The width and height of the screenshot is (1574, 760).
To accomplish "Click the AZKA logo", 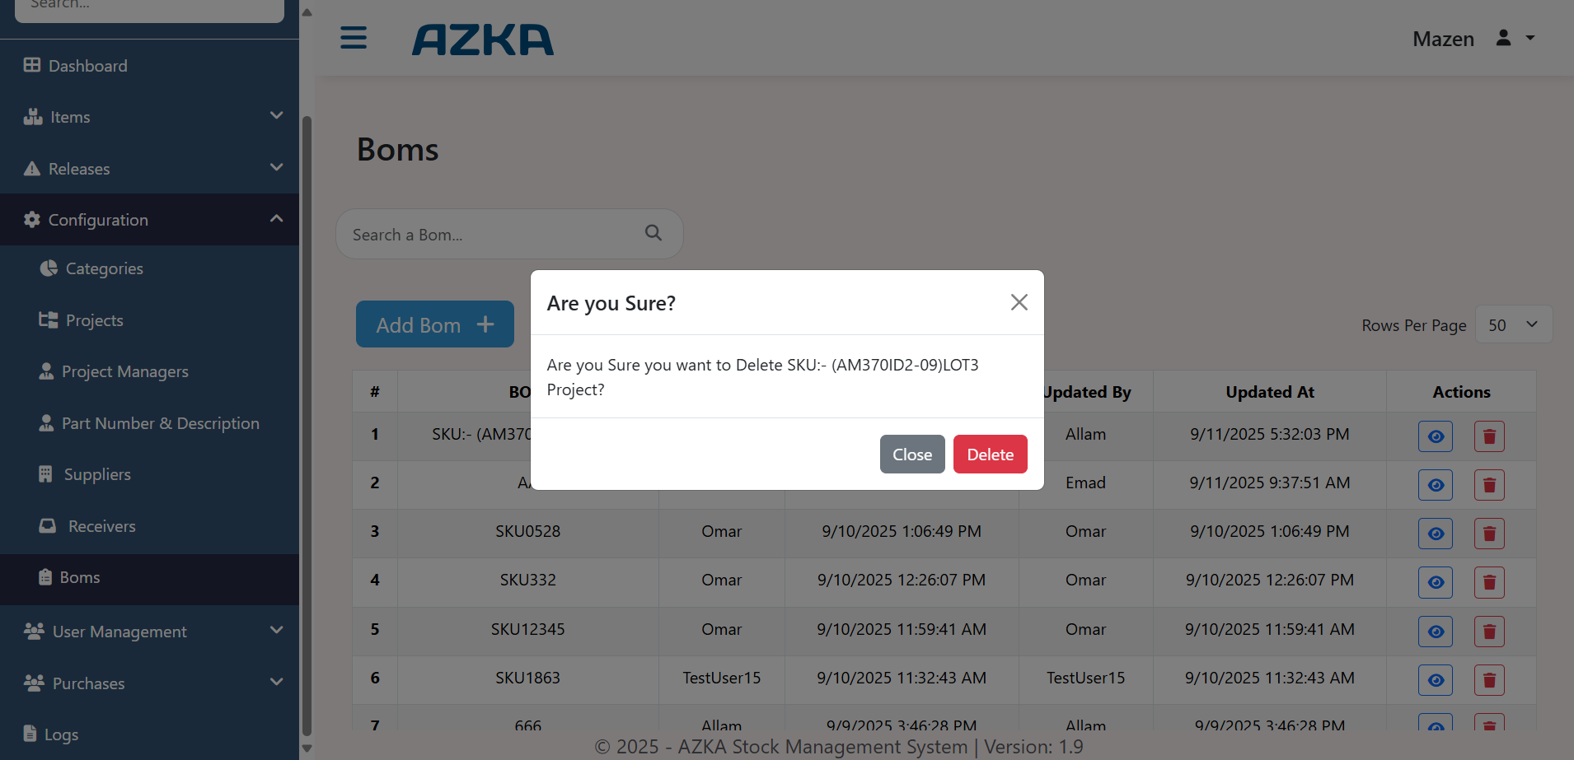I will [x=483, y=40].
